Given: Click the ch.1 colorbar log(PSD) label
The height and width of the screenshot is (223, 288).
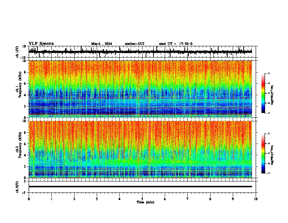Looking at the screenshot, I should (x=272, y=95).
